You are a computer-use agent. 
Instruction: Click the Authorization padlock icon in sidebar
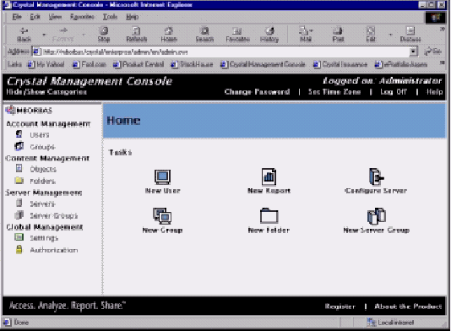click(19, 249)
